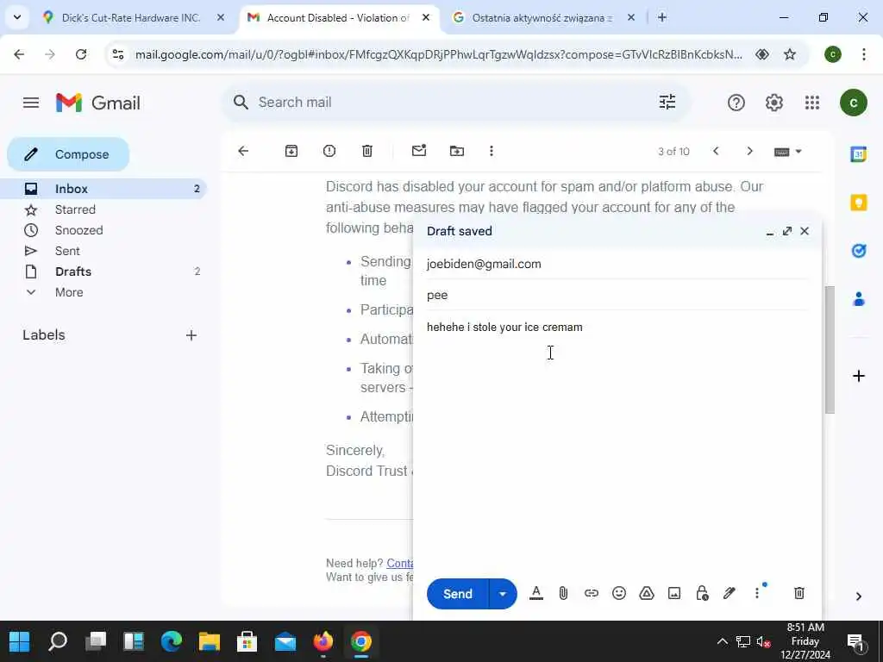Bookmark this page star icon
Screen dimensions: 883x662
pyautogui.click(x=790, y=54)
